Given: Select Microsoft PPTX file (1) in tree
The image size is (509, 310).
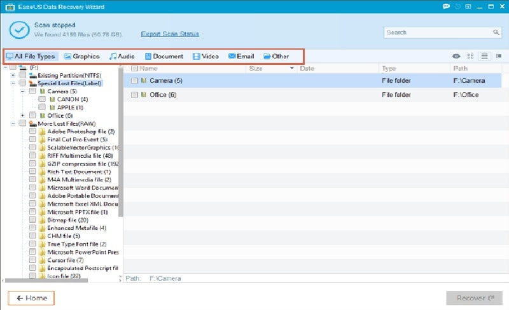Looking at the screenshot, I should [78, 212].
